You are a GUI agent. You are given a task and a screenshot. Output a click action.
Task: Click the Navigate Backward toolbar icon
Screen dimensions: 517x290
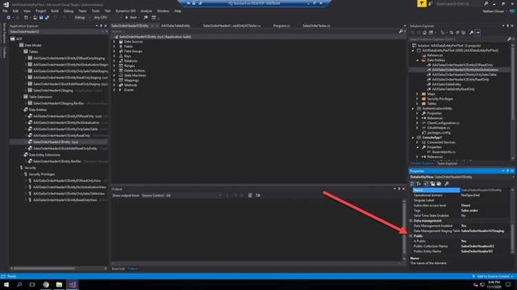pyautogui.click(x=8, y=17)
